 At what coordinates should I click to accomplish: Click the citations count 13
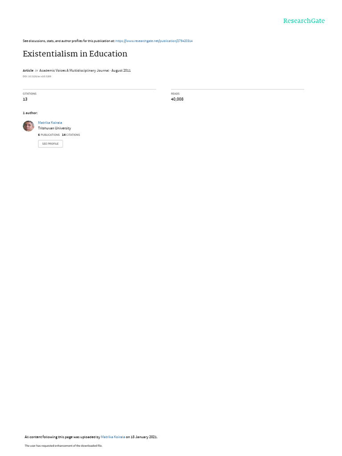[25, 99]
